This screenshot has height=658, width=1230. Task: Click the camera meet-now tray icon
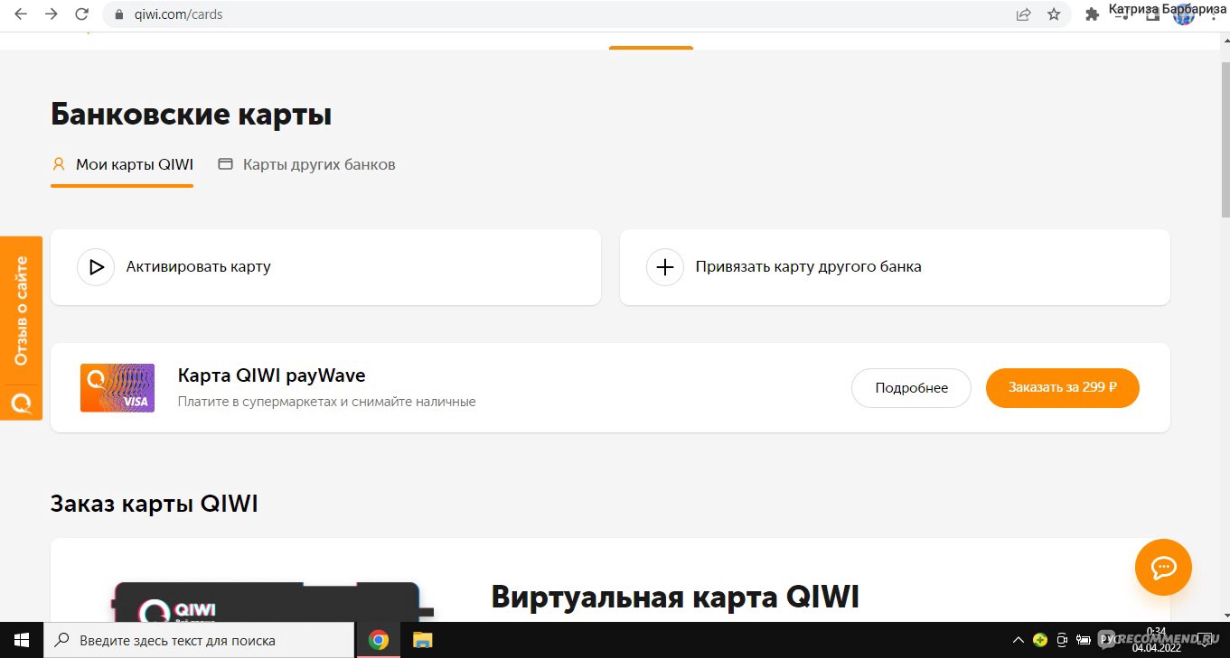1063,640
